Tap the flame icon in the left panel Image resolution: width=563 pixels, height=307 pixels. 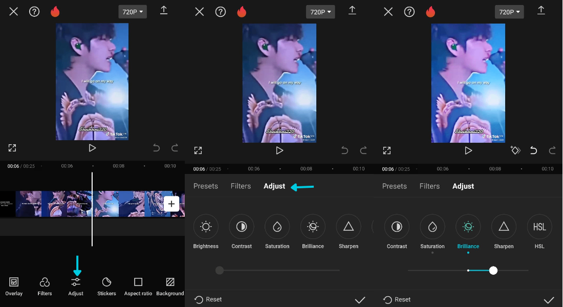pyautogui.click(x=55, y=11)
